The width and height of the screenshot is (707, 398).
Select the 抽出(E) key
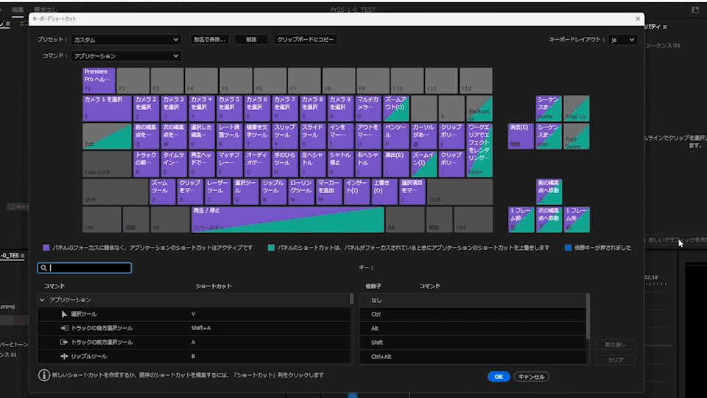(396, 164)
